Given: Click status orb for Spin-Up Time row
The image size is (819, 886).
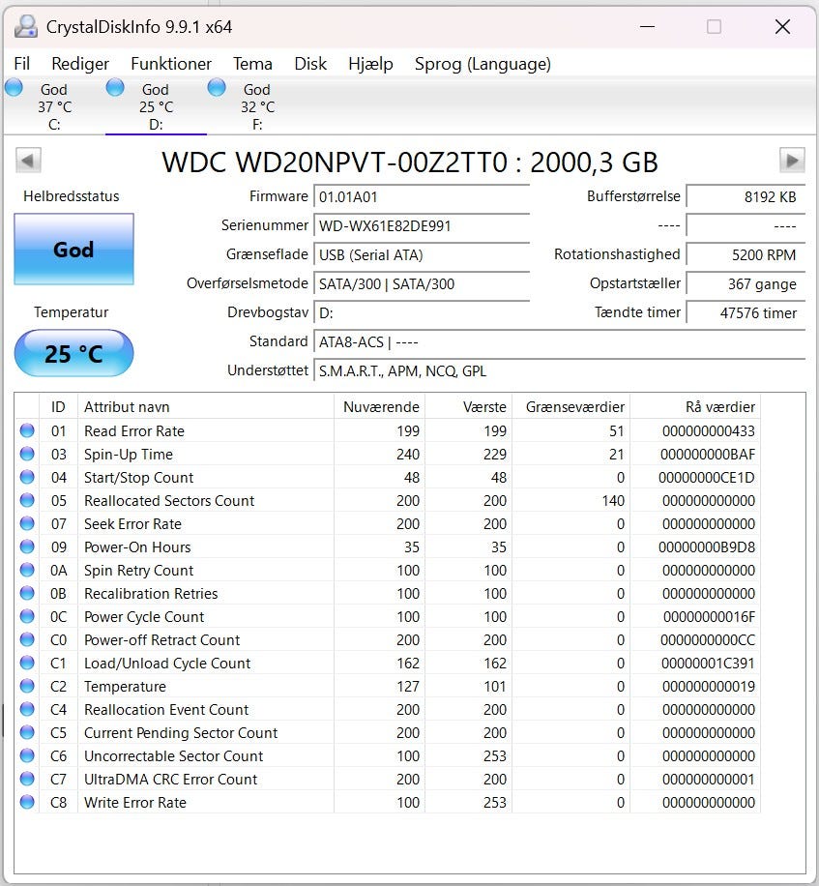Looking at the screenshot, I should 27,454.
